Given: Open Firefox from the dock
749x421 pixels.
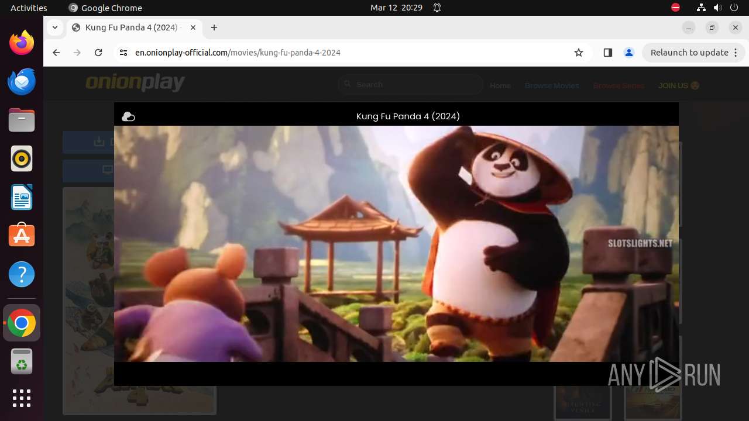Looking at the screenshot, I should (22, 43).
